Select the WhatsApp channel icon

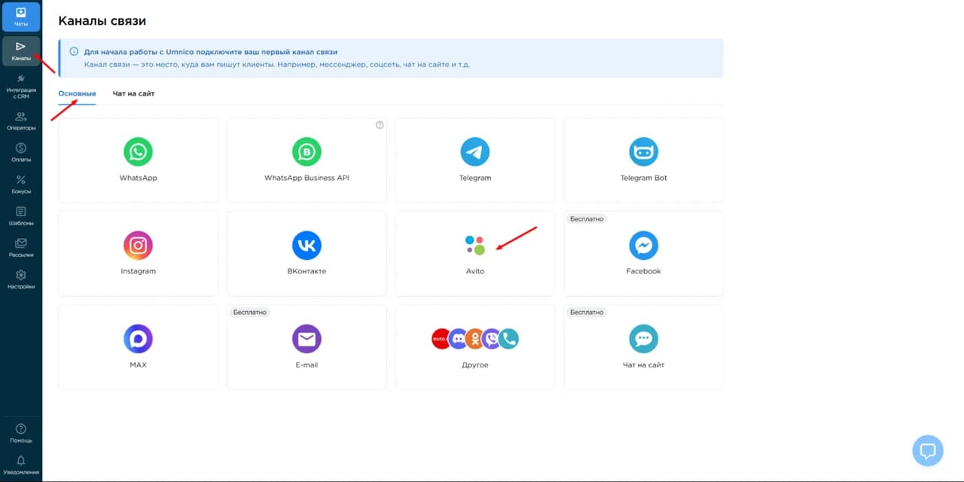click(138, 152)
